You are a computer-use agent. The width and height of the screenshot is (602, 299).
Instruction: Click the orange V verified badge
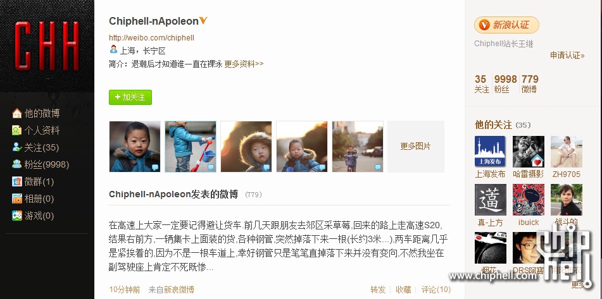[x=203, y=21]
